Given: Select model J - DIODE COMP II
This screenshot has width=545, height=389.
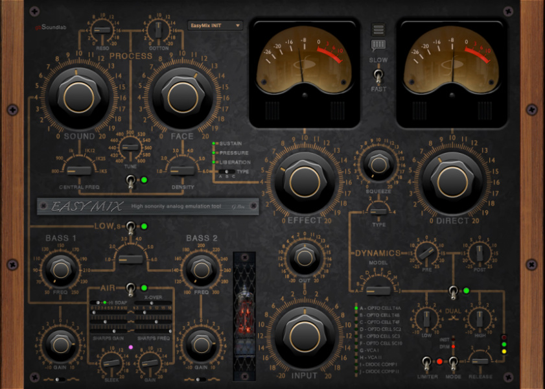Looking at the screenshot, I should (379, 371).
